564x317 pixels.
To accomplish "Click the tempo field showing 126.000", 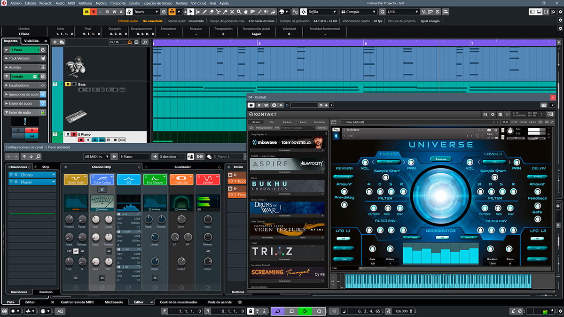I will click(400, 311).
